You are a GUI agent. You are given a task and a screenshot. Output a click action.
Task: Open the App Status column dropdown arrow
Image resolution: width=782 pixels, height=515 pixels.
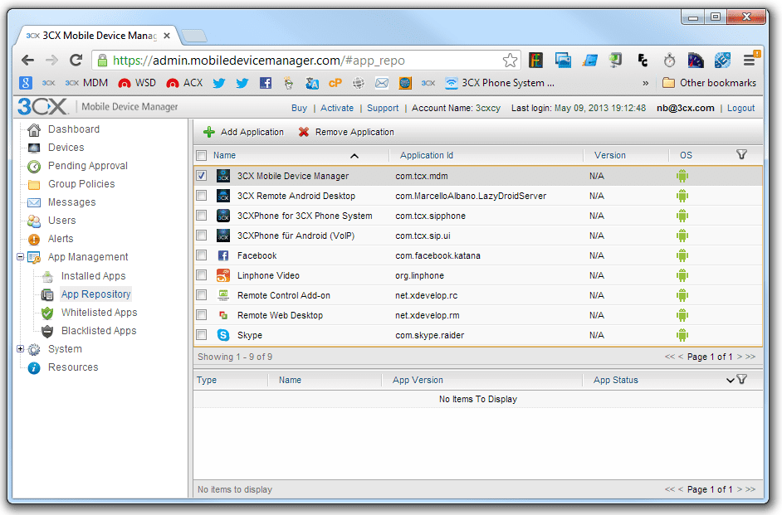tap(731, 380)
